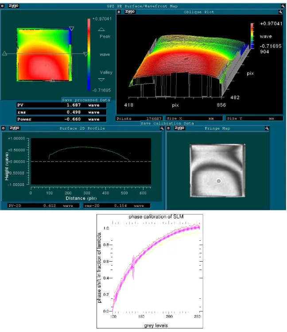
Task: Click the Peak up-triangle marker beside color scale
Action: [101, 29]
